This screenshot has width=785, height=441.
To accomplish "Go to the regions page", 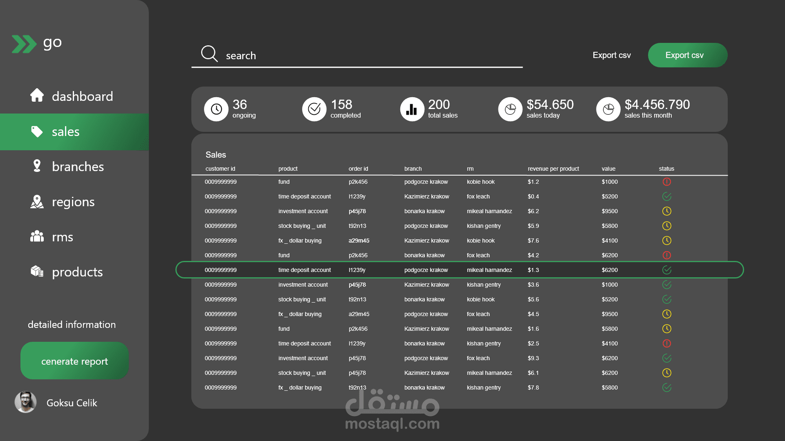I will [74, 202].
